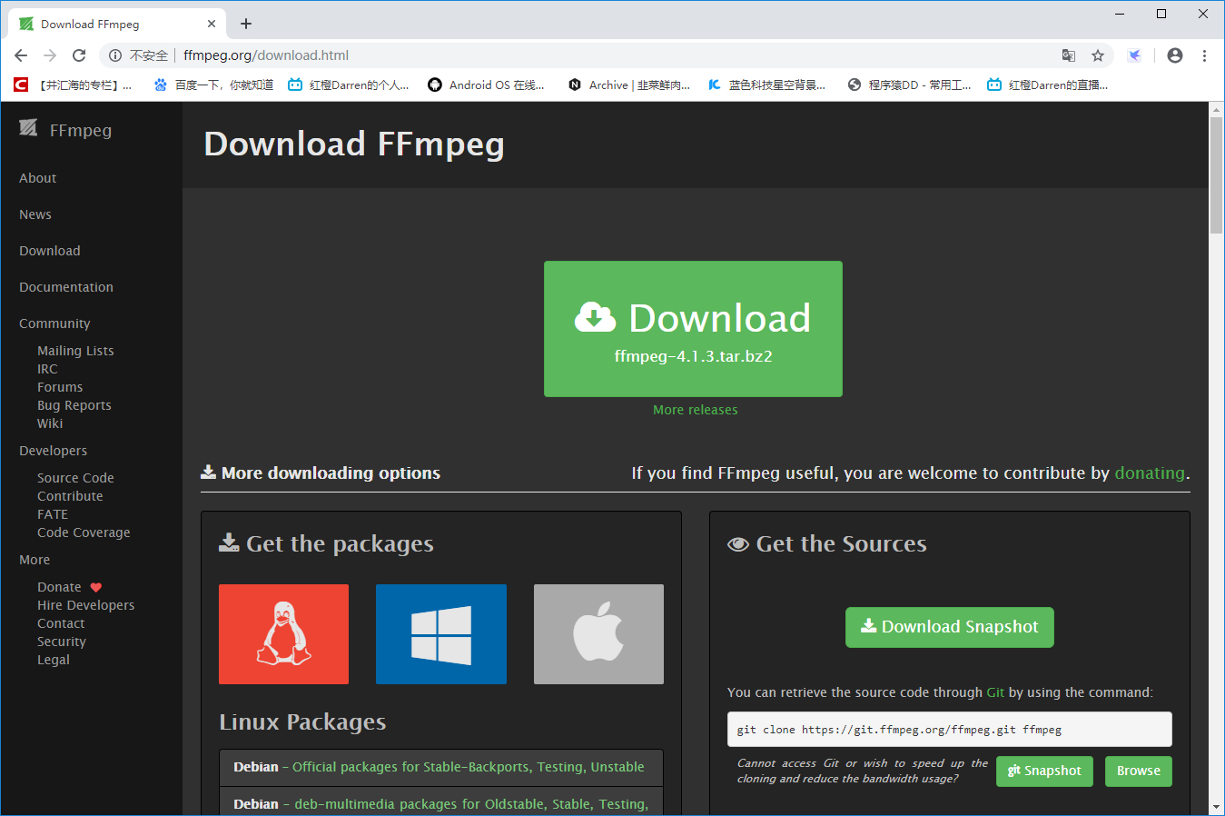Bookmark this page with star icon

[1098, 55]
